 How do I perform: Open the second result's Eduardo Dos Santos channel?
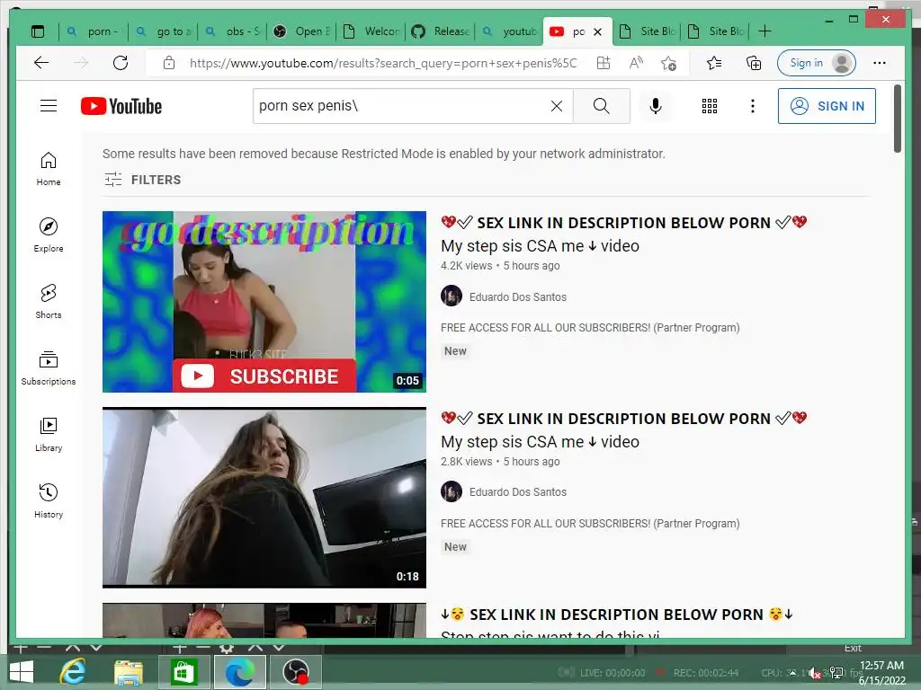click(517, 492)
